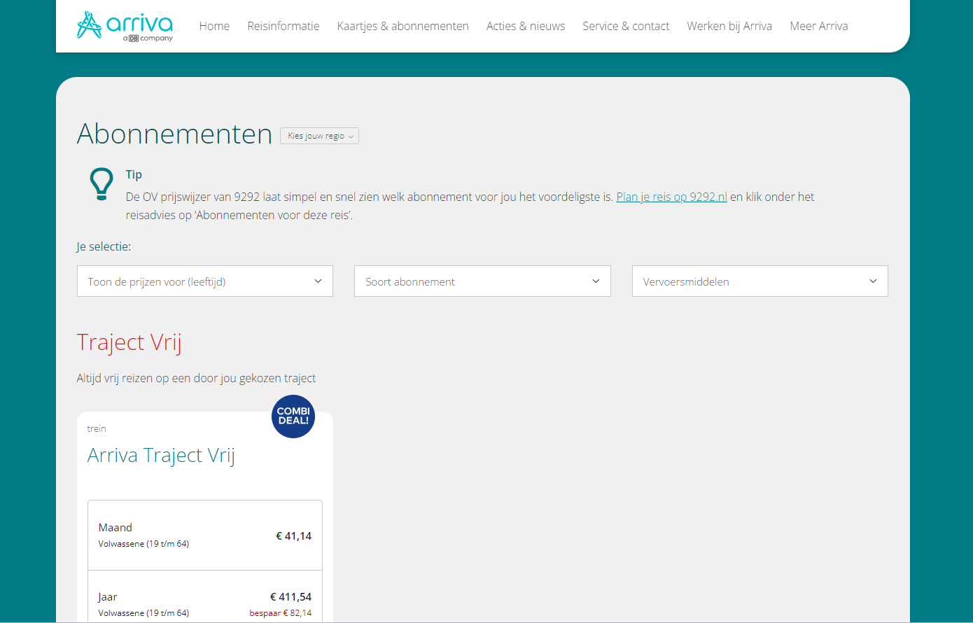The image size is (973, 623).
Task: Open the Reisinformatie menu item
Action: [283, 26]
